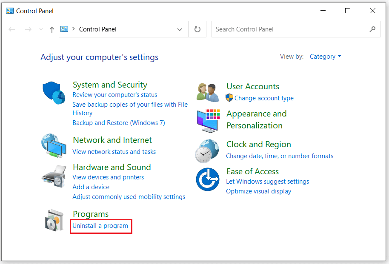Screen dimensions: 389x264
Task: Click the System and Security shield icon
Action: (x=54, y=94)
